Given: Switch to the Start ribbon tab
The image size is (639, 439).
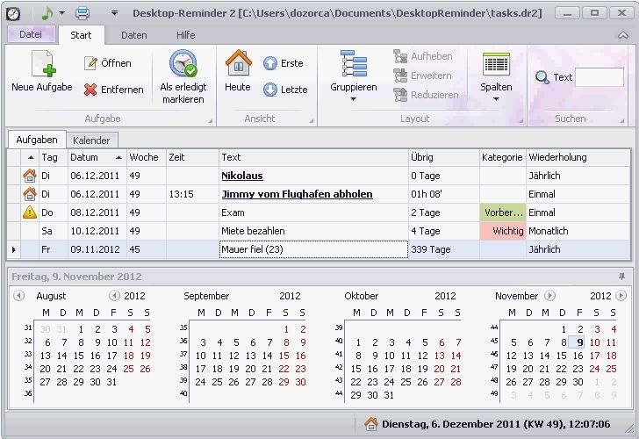Looking at the screenshot, I should (x=81, y=35).
